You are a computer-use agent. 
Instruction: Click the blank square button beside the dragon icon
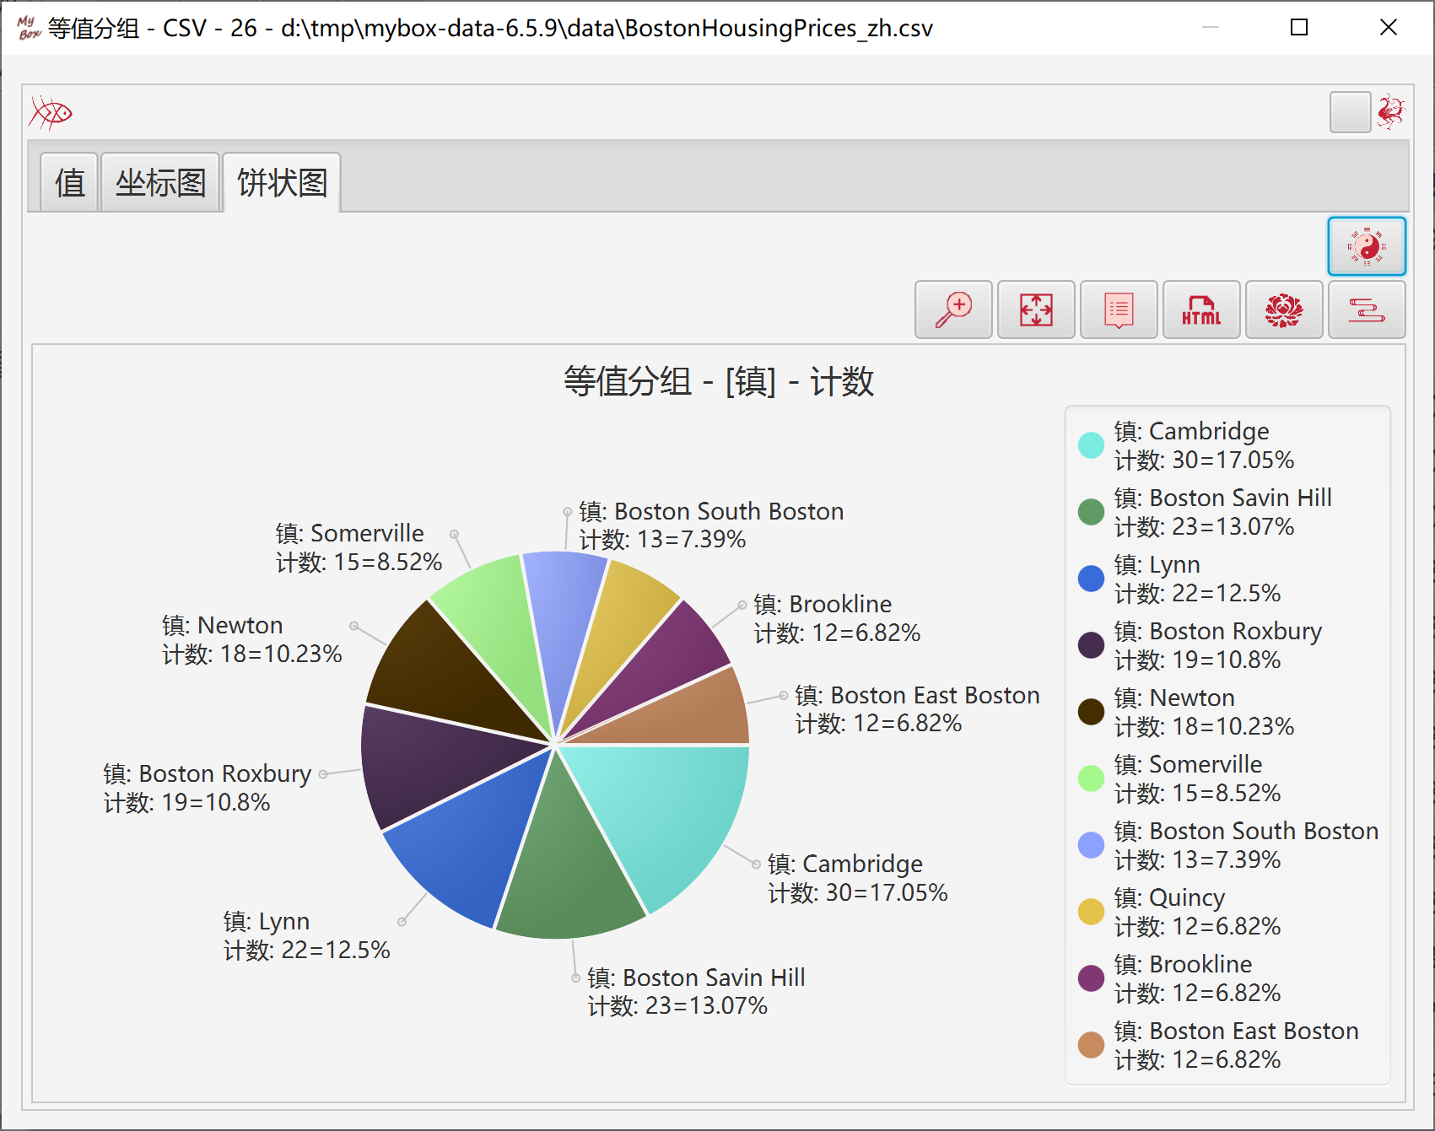click(x=1350, y=112)
